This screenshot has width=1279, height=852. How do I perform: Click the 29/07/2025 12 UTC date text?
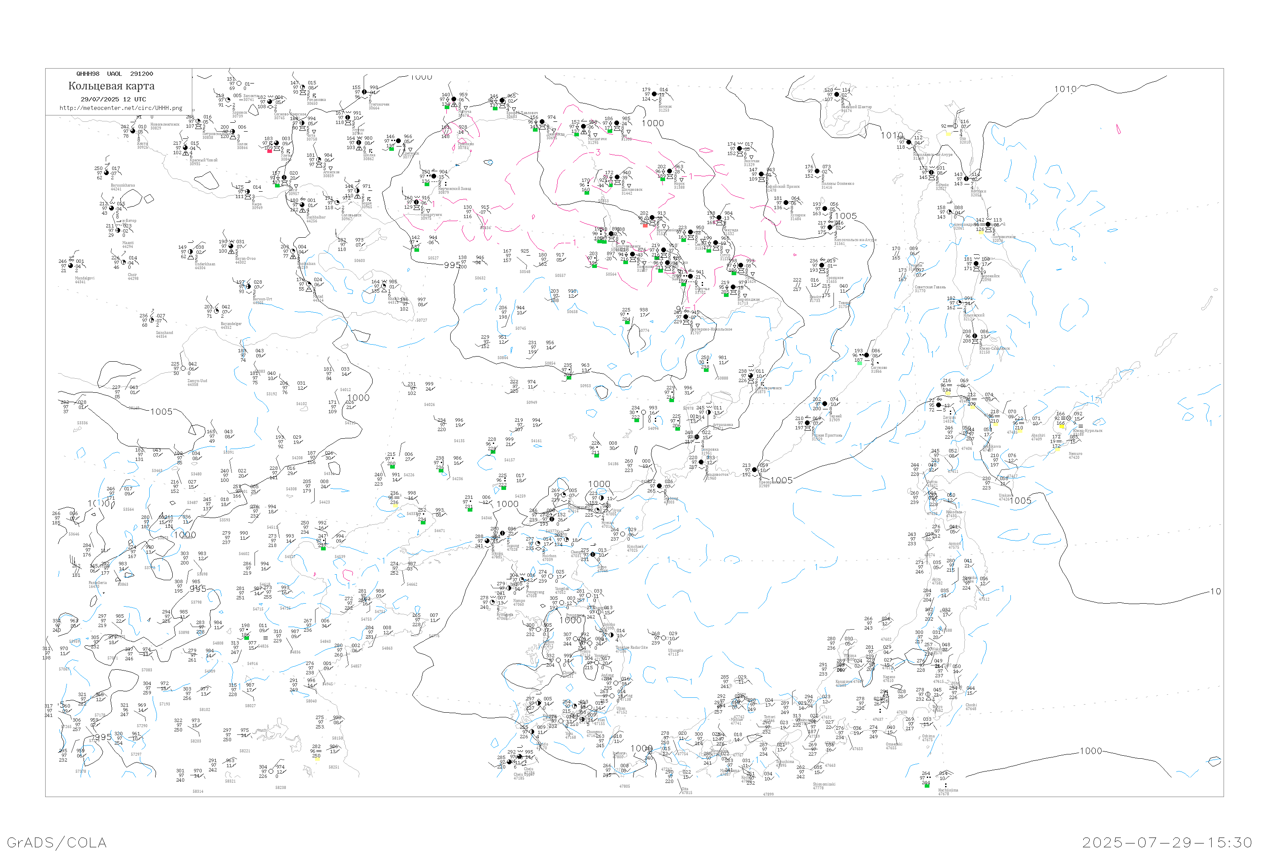point(113,99)
